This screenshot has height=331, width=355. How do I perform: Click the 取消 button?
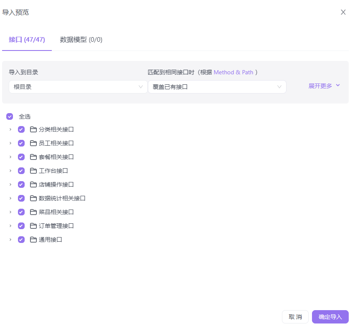coord(295,317)
